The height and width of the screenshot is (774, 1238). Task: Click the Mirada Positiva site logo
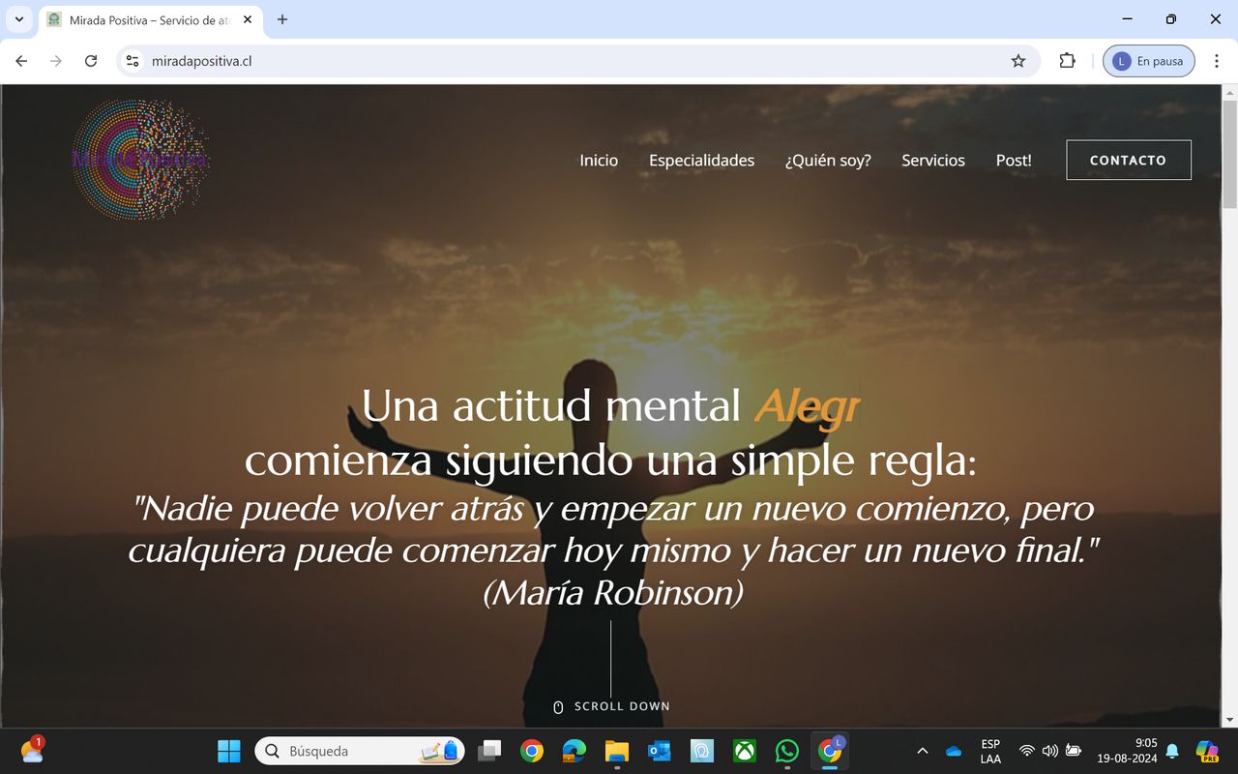[140, 160]
